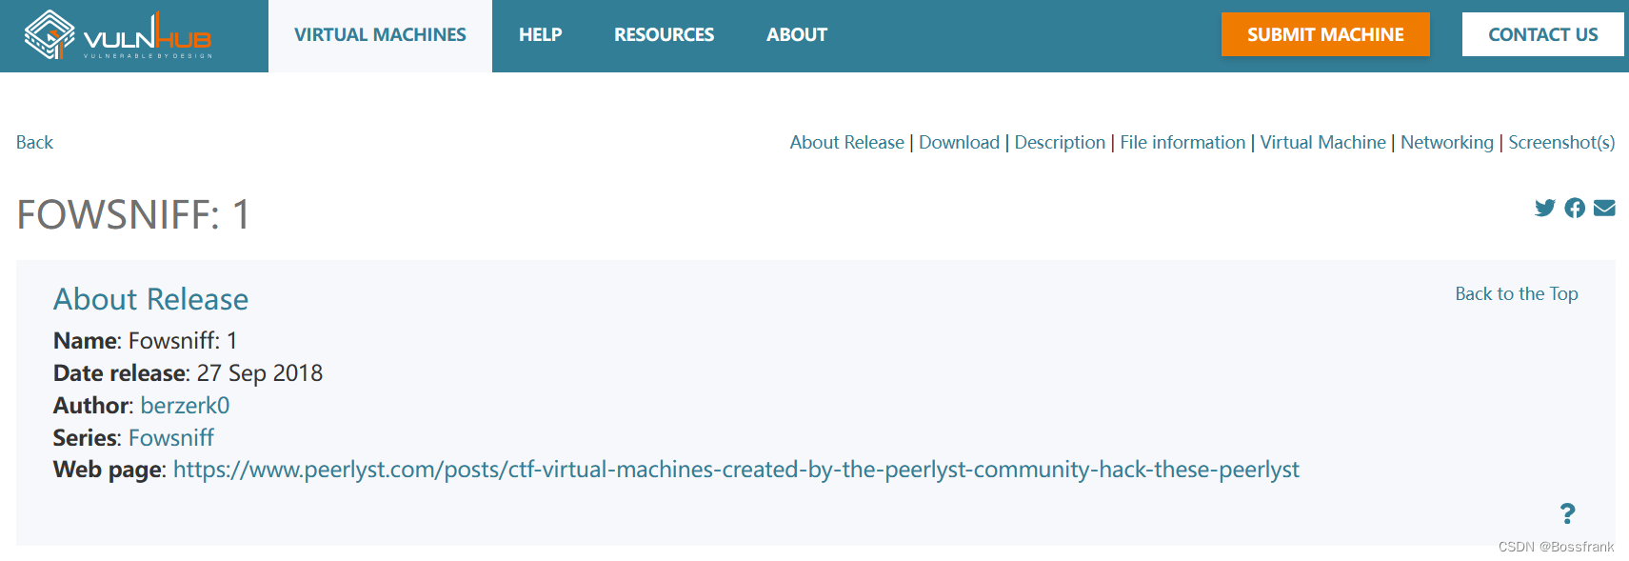Click the About Release heading

(x=150, y=299)
